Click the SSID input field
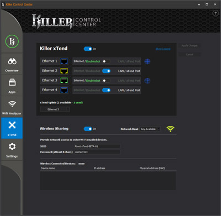The width and height of the screenshot is (221, 216). 97,146
